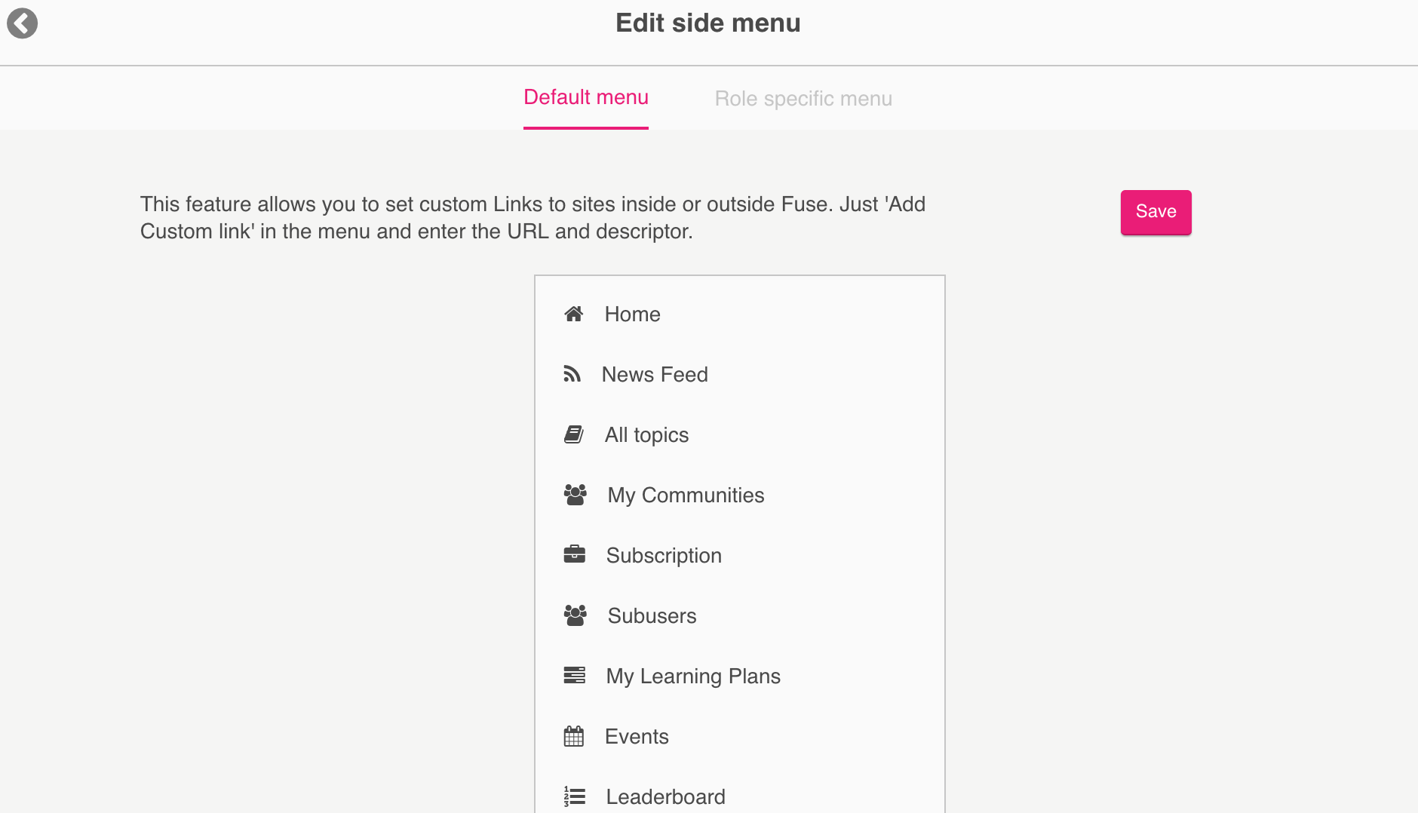The height and width of the screenshot is (813, 1418).
Task: Click the Home house icon
Action: 574,314
